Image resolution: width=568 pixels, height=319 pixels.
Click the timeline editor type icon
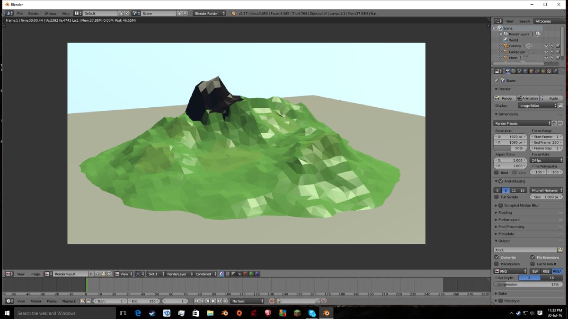(9, 301)
